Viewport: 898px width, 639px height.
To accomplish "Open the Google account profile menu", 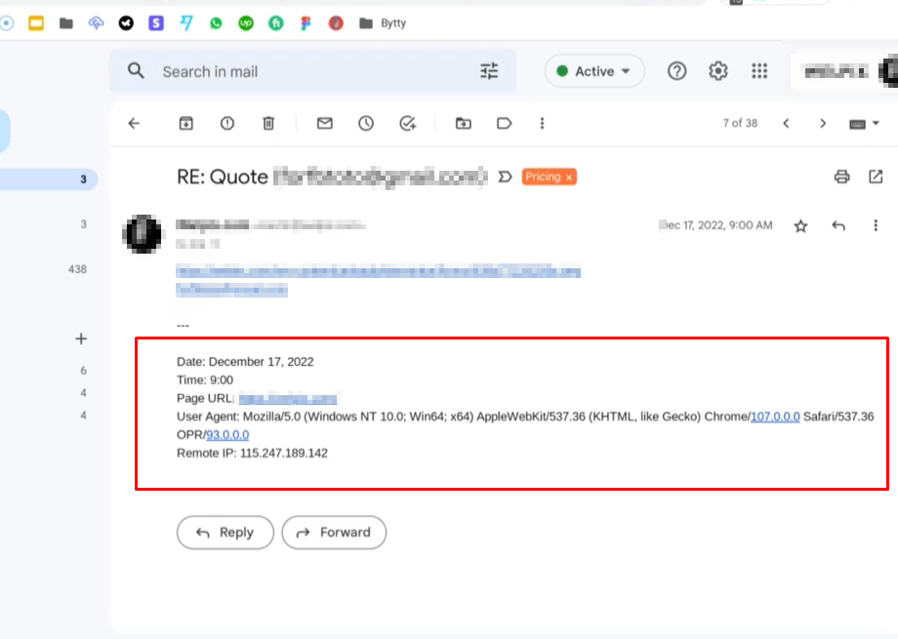I will tap(886, 70).
